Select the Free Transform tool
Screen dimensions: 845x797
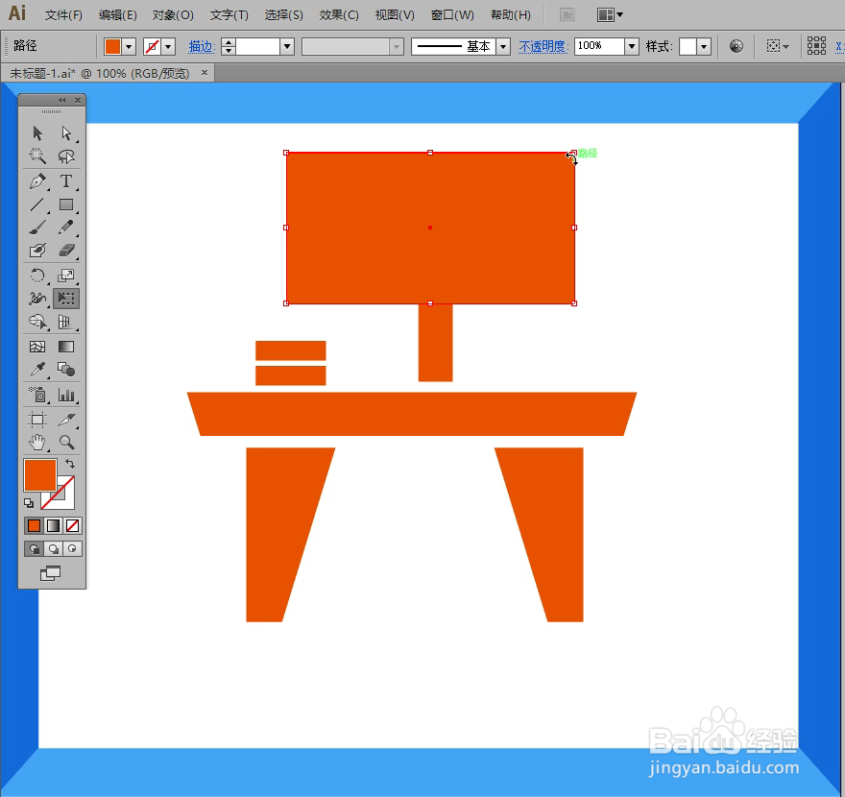pyautogui.click(x=66, y=299)
